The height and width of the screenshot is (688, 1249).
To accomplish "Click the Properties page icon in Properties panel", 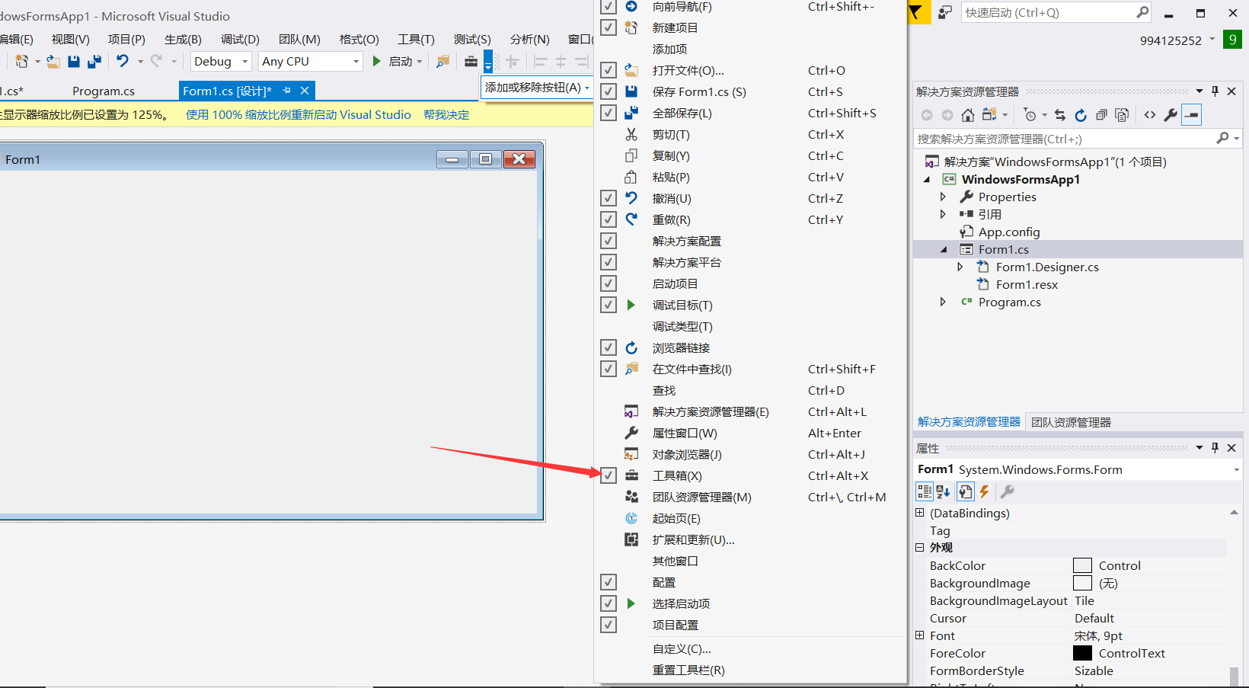I will click(x=965, y=491).
